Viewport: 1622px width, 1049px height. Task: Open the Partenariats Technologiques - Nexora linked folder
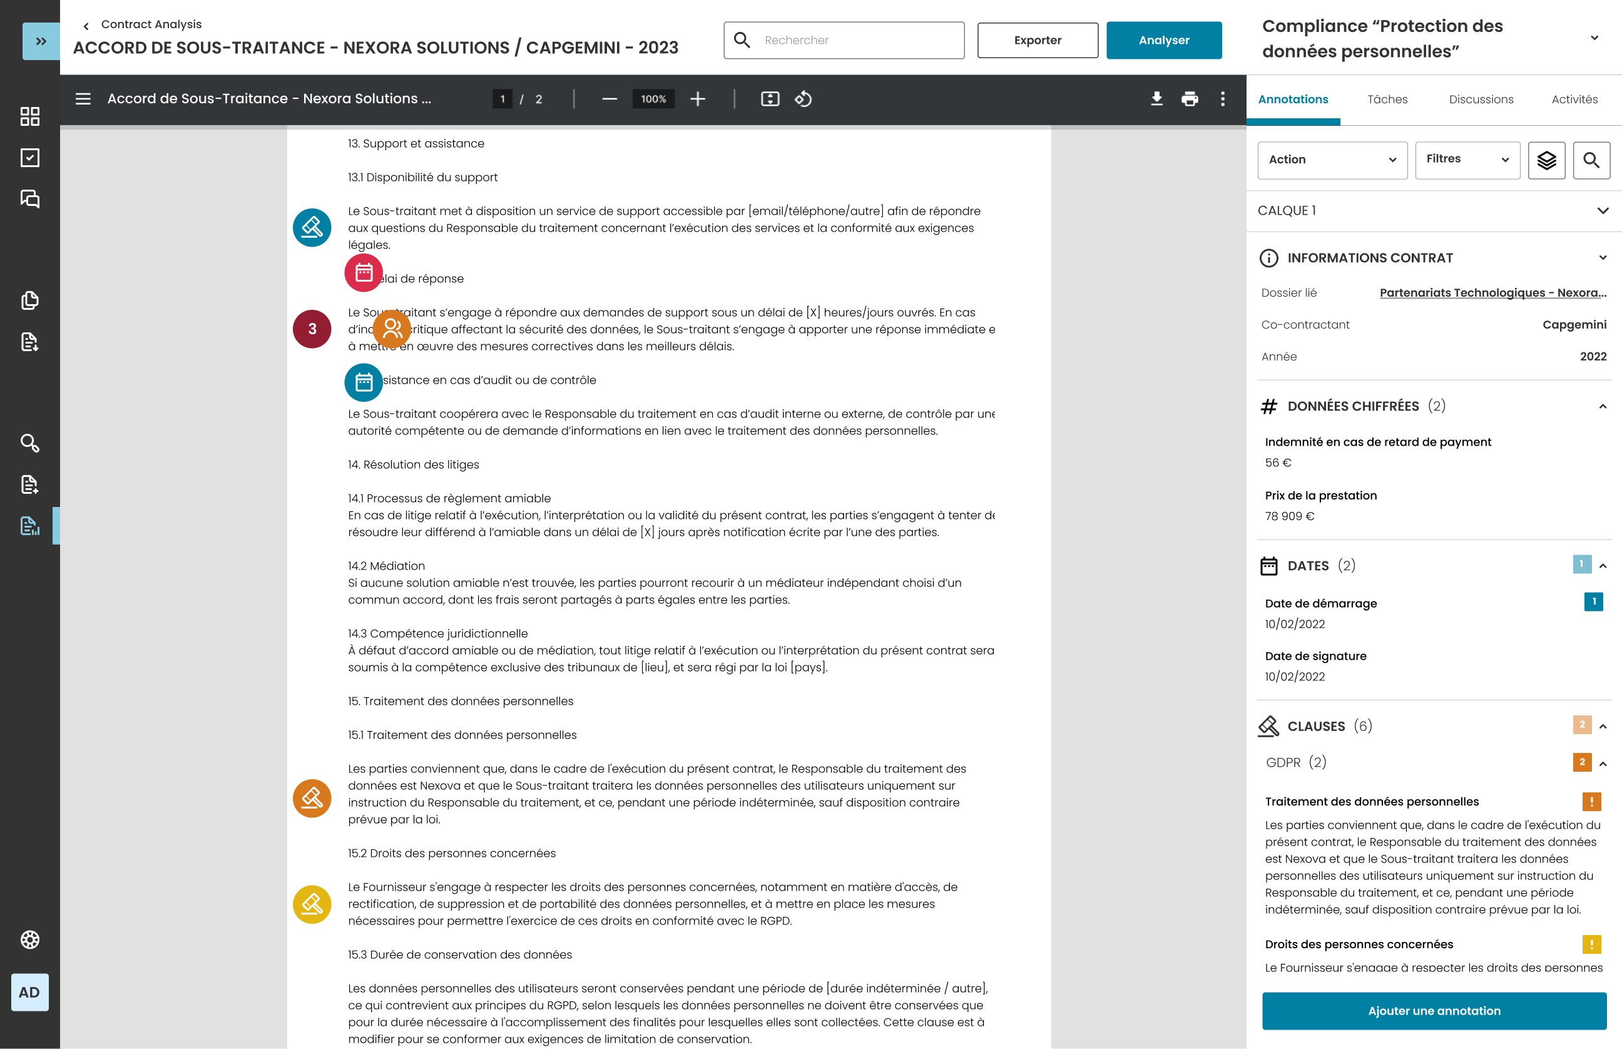click(1492, 293)
